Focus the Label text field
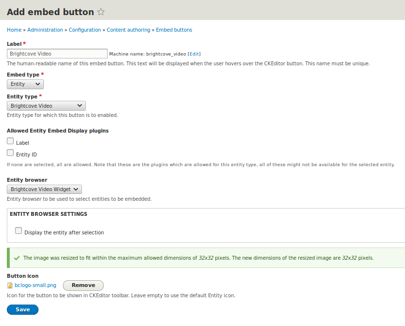The image size is (405, 326). coord(57,54)
